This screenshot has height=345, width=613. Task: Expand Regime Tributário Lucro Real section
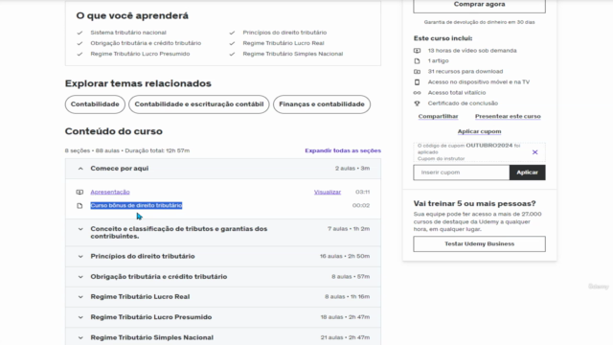(223, 297)
